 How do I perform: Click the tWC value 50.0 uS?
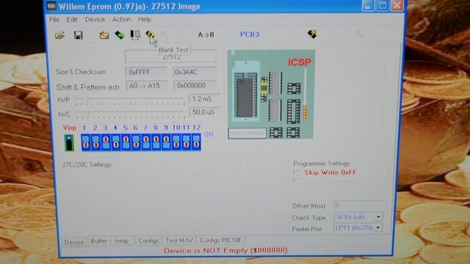(x=204, y=112)
